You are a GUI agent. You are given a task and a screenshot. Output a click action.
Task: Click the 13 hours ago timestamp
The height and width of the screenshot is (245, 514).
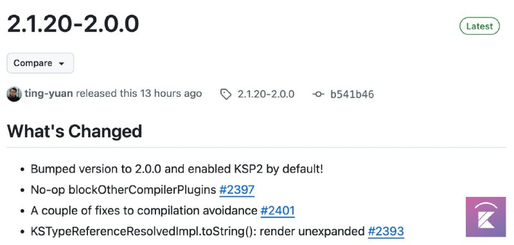click(171, 94)
